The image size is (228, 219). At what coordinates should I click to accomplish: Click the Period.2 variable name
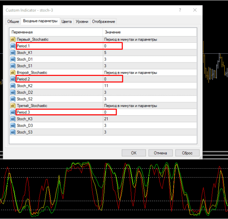[x=23, y=79]
